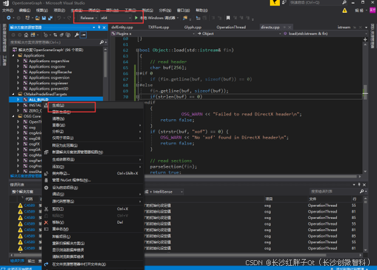Click the Home icon in Solution Explorer toolbar
The width and height of the screenshot is (377, 270).
tap(27, 35)
